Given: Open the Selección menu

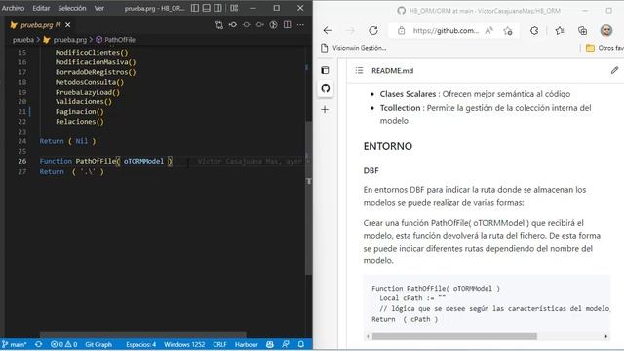Looking at the screenshot, I should [71, 8].
